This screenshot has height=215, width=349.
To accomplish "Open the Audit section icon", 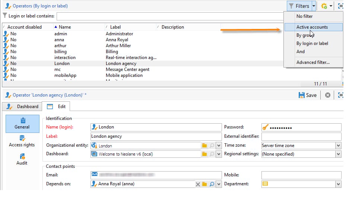I will coord(22,156).
